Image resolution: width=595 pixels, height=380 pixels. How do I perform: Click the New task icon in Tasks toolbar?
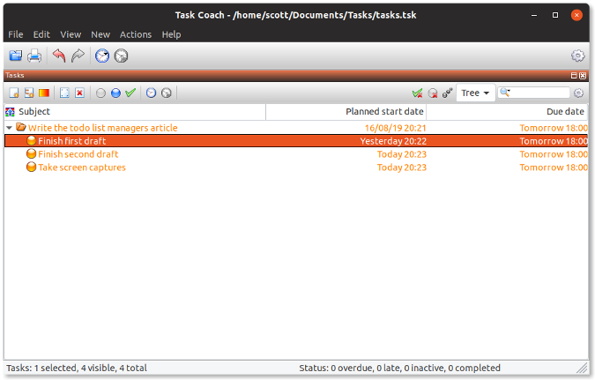[14, 93]
